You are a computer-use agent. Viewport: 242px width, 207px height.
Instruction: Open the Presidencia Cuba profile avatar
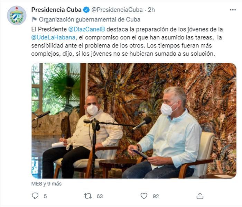click(17, 15)
